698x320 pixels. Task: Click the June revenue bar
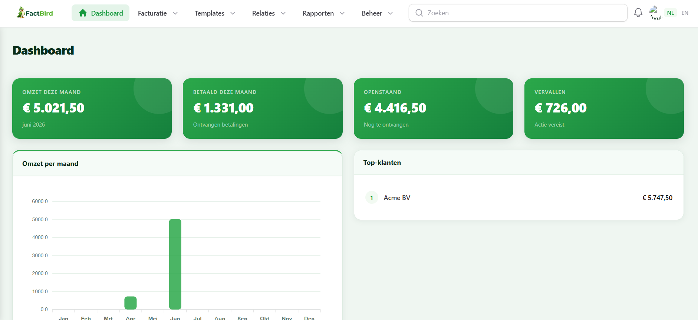[x=175, y=264]
